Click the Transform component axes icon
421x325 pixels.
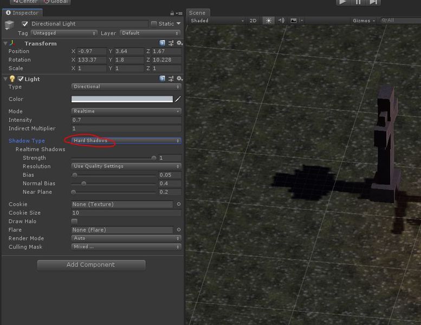(x=12, y=43)
